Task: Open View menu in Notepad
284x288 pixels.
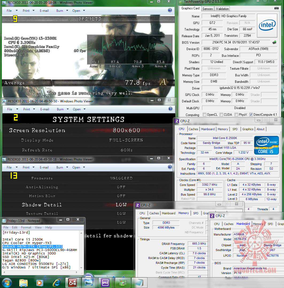Action: [x=38, y=227]
